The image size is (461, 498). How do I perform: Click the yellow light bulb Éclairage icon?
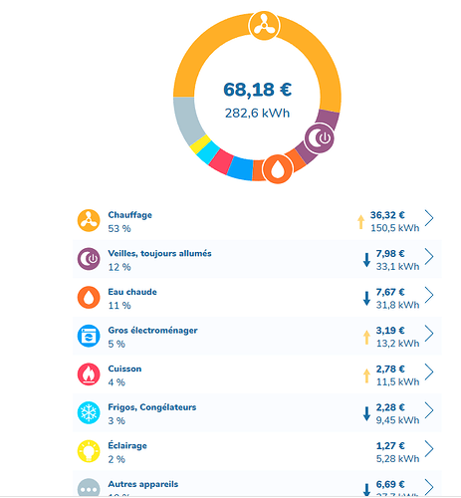point(89,451)
